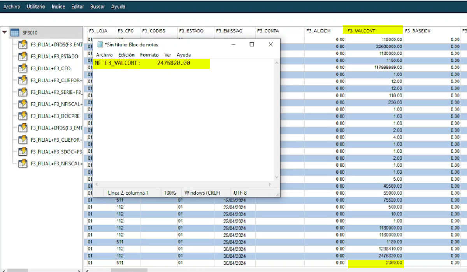Image resolution: width=467 pixels, height=272 pixels.
Task: Open Notepad's Ayuda menu
Action: 184,55
